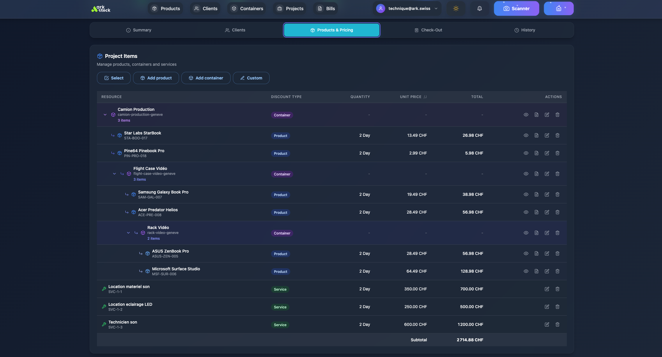Show Rack Vidéo details via eye icon
This screenshot has height=357, width=662.
point(526,233)
